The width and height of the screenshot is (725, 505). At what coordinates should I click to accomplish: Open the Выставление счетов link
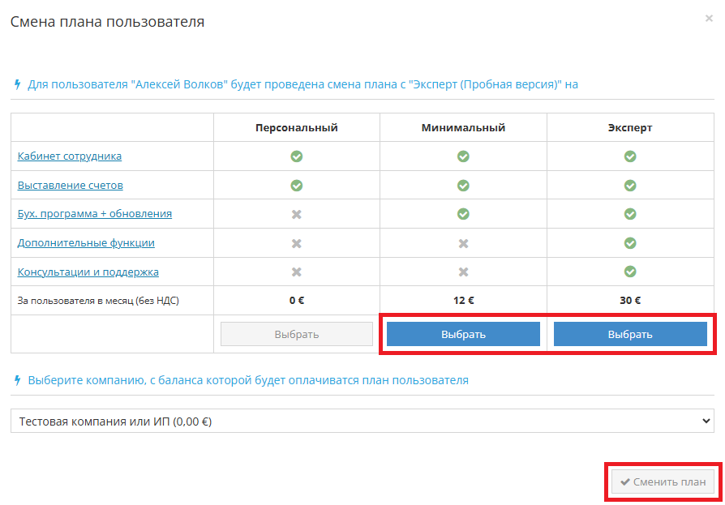(x=71, y=186)
